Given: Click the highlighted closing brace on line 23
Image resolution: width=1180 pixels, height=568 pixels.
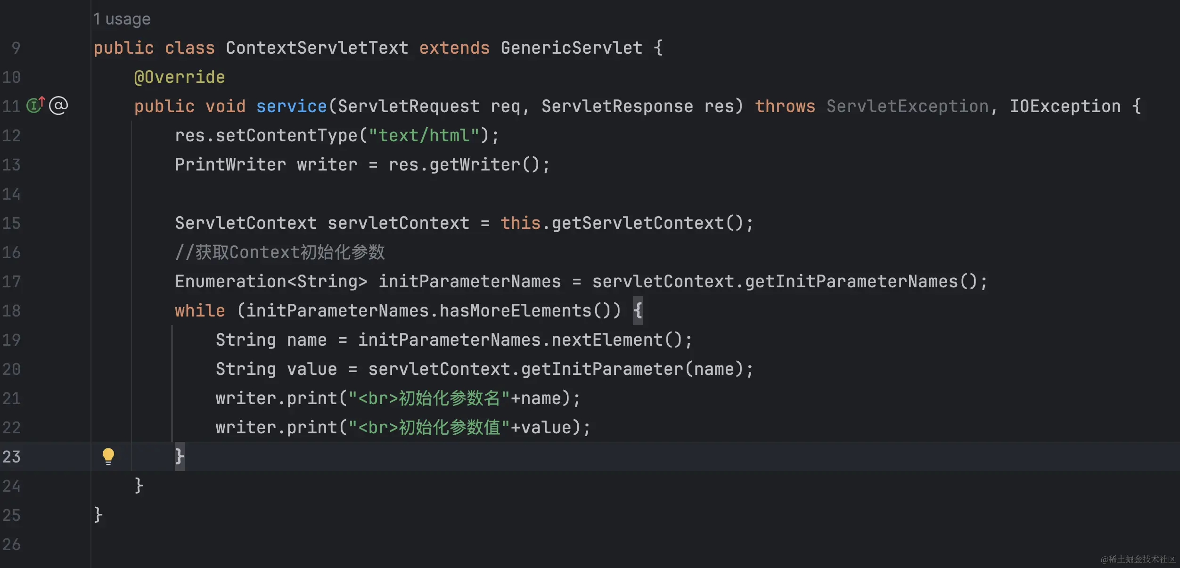Looking at the screenshot, I should point(180,456).
